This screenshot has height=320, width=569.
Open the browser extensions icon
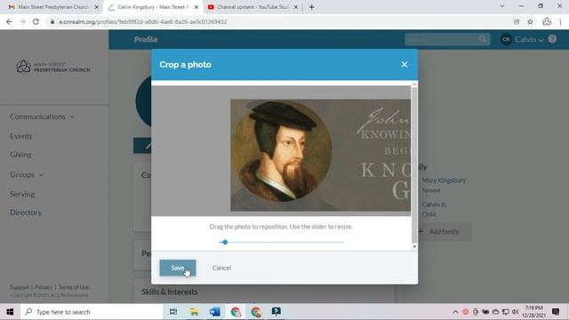tap(547, 21)
